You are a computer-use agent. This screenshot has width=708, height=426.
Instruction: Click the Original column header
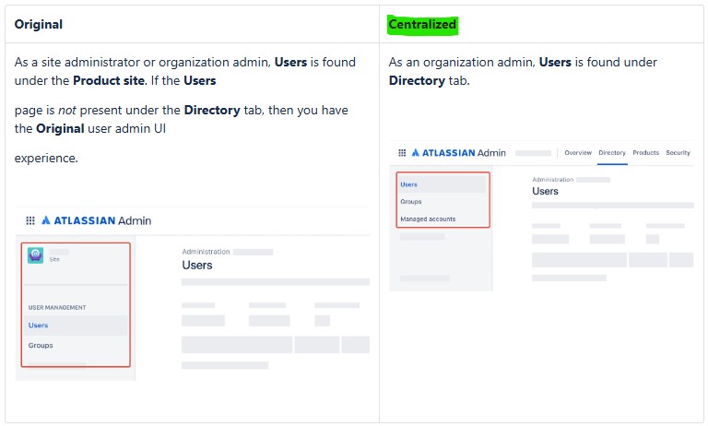tap(39, 24)
